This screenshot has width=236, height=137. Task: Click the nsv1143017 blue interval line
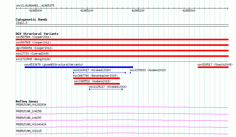point(99,73)
